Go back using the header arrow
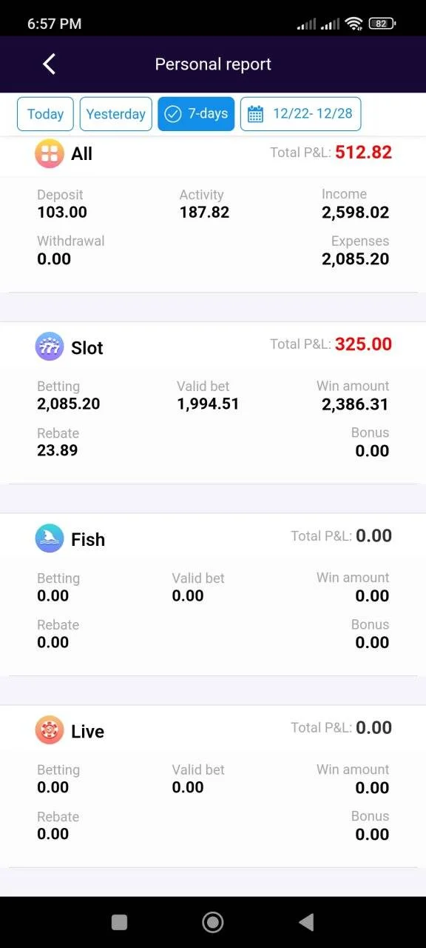426x948 pixels. pos(49,64)
